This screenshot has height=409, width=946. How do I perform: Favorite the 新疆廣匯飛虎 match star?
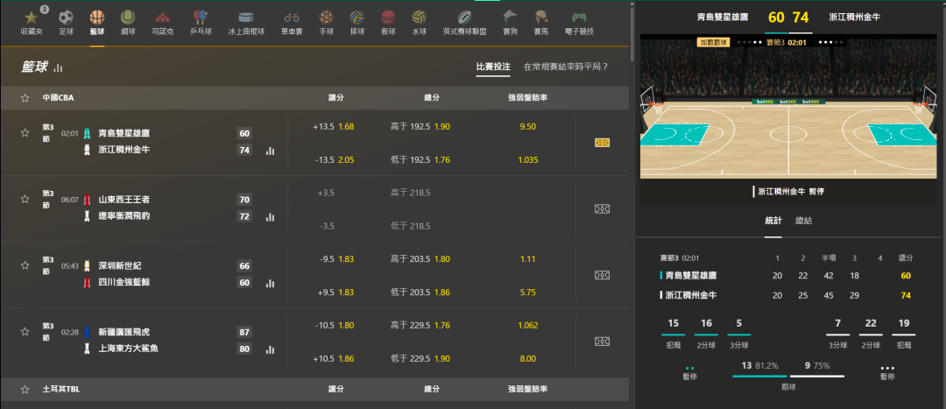click(25, 331)
